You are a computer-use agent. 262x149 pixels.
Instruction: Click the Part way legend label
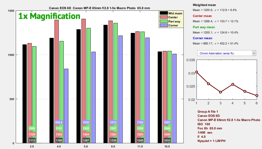174,21
